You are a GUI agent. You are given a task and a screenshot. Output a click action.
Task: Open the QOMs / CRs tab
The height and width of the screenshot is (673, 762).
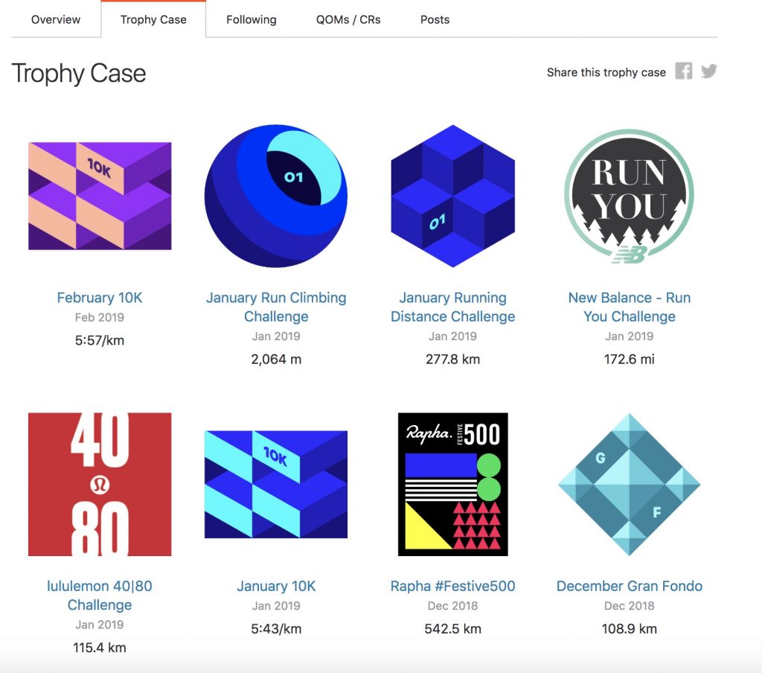[x=348, y=19]
